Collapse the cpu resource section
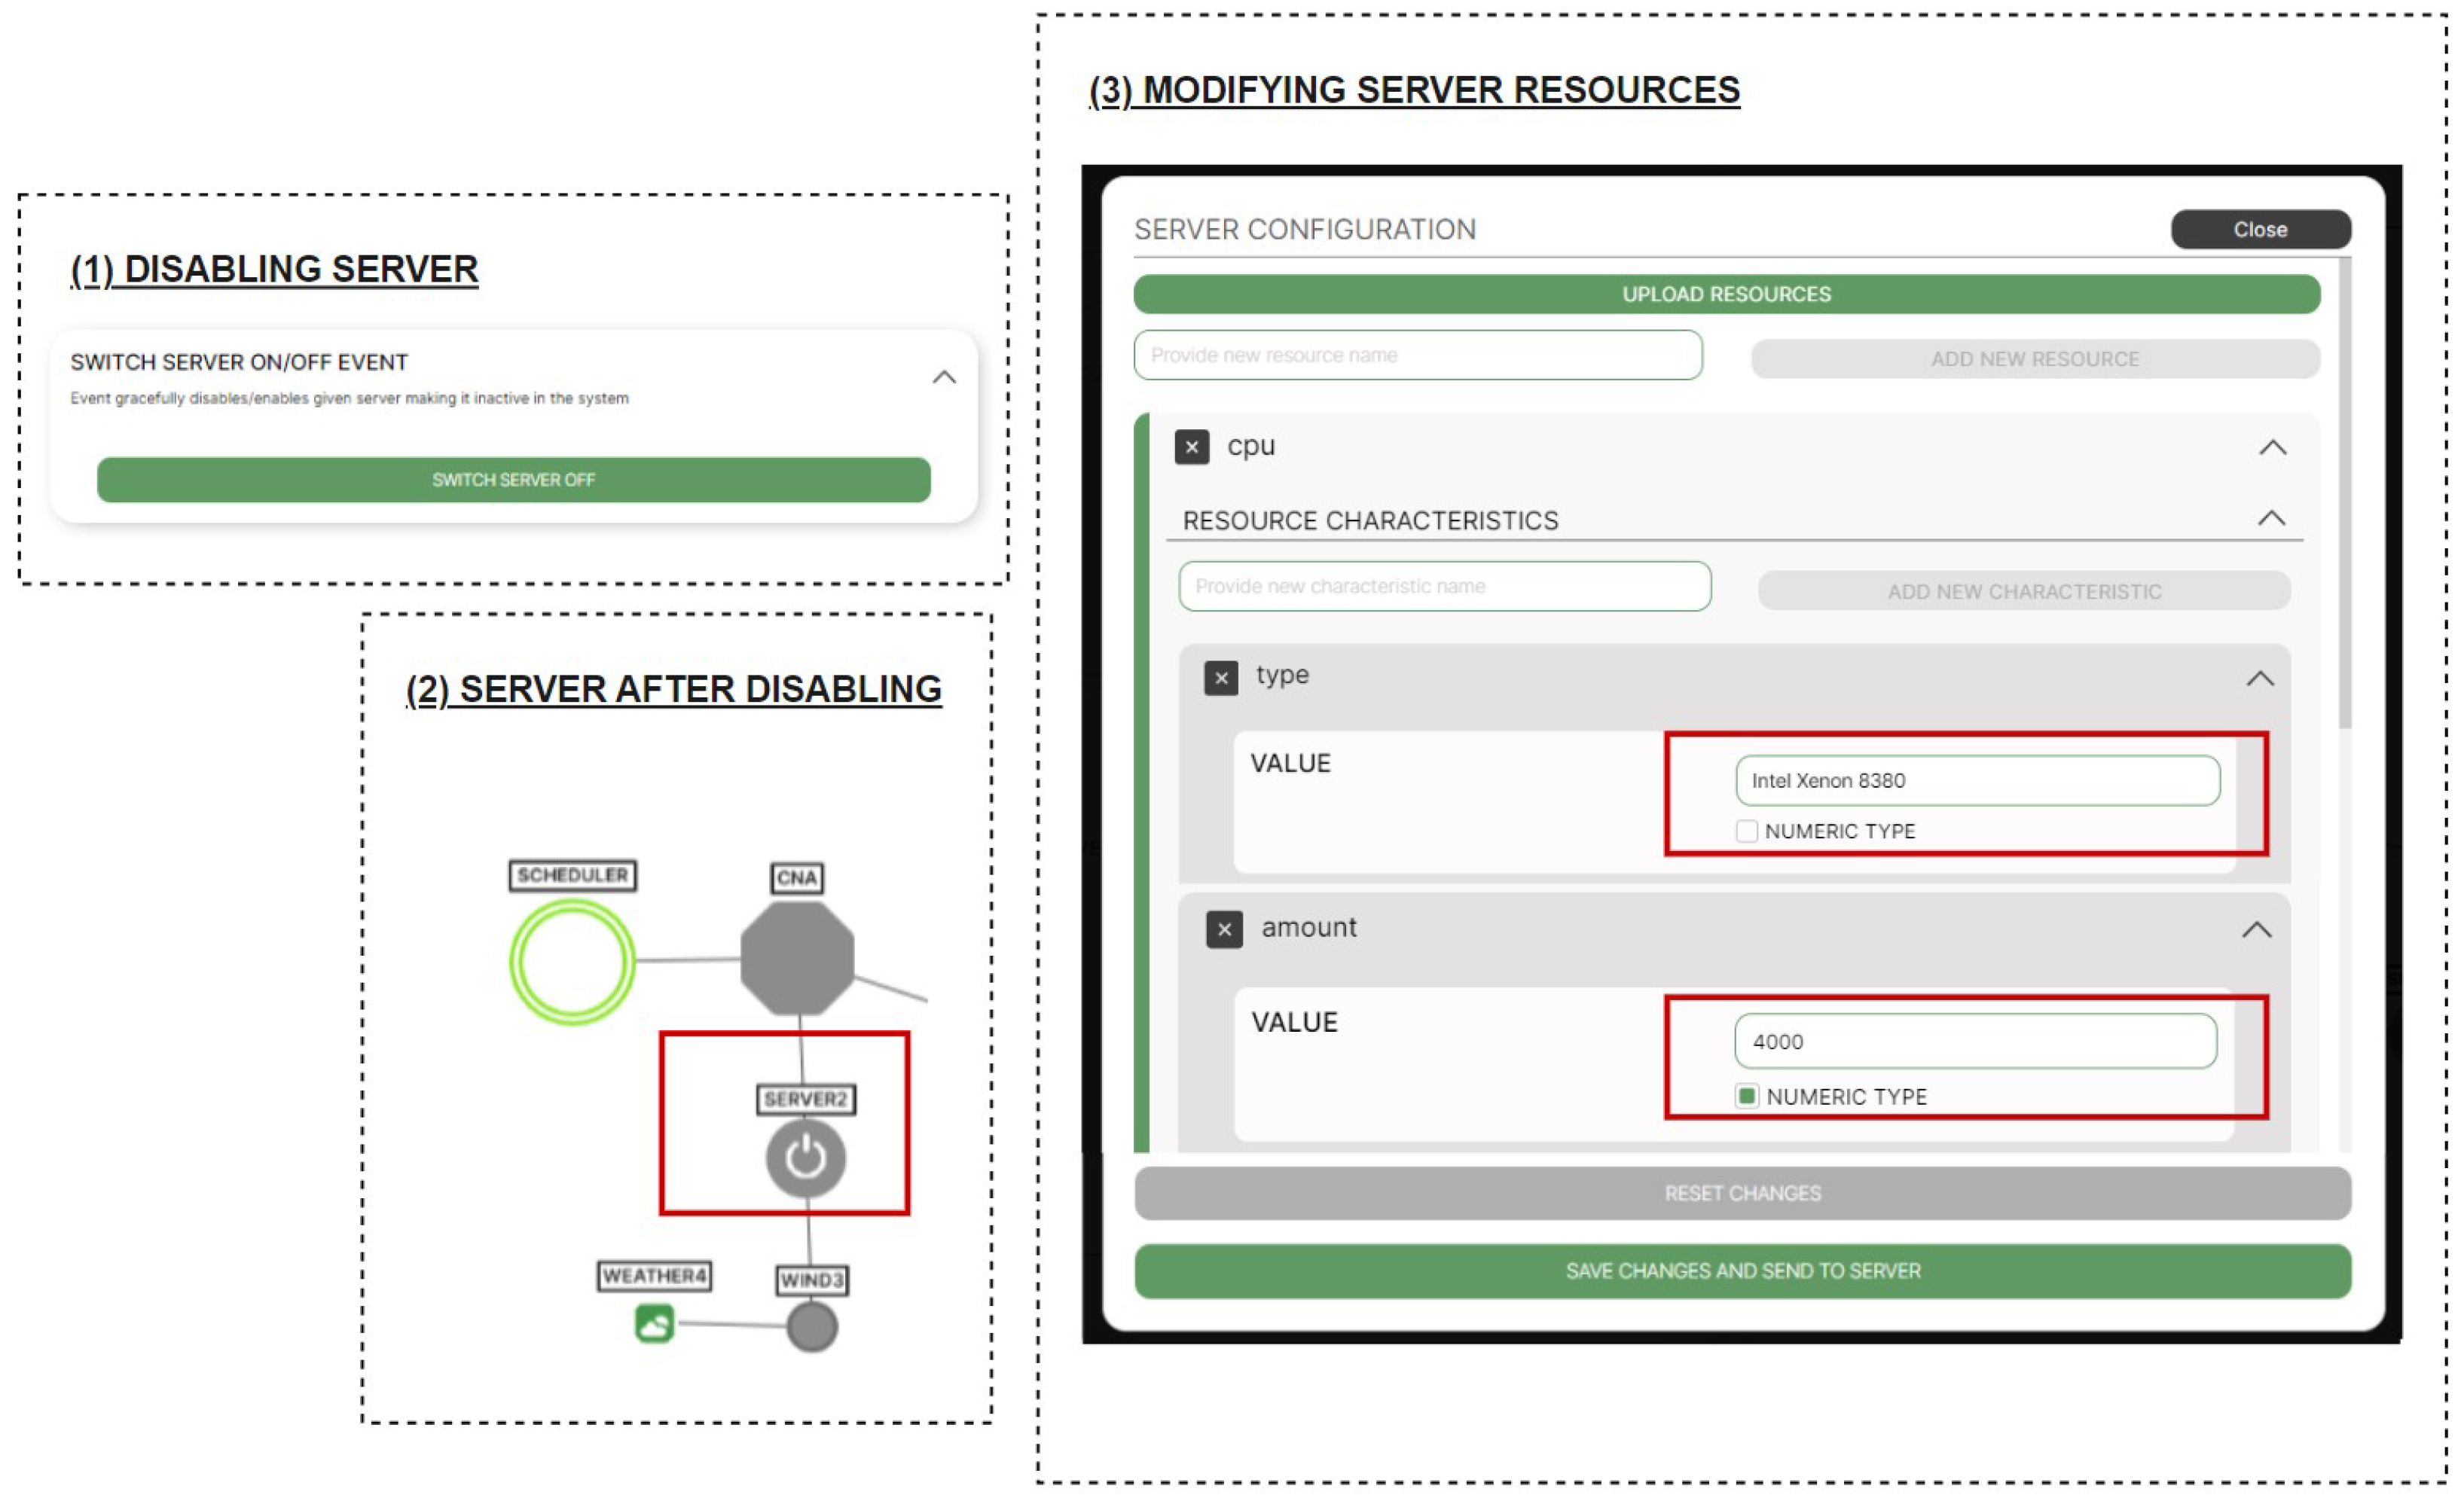 click(x=2272, y=447)
